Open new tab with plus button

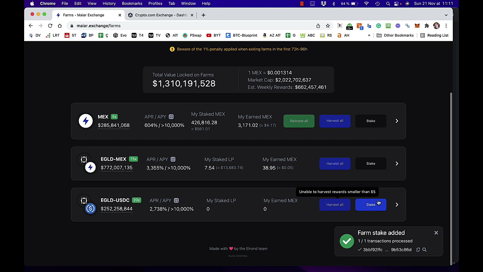(203, 15)
